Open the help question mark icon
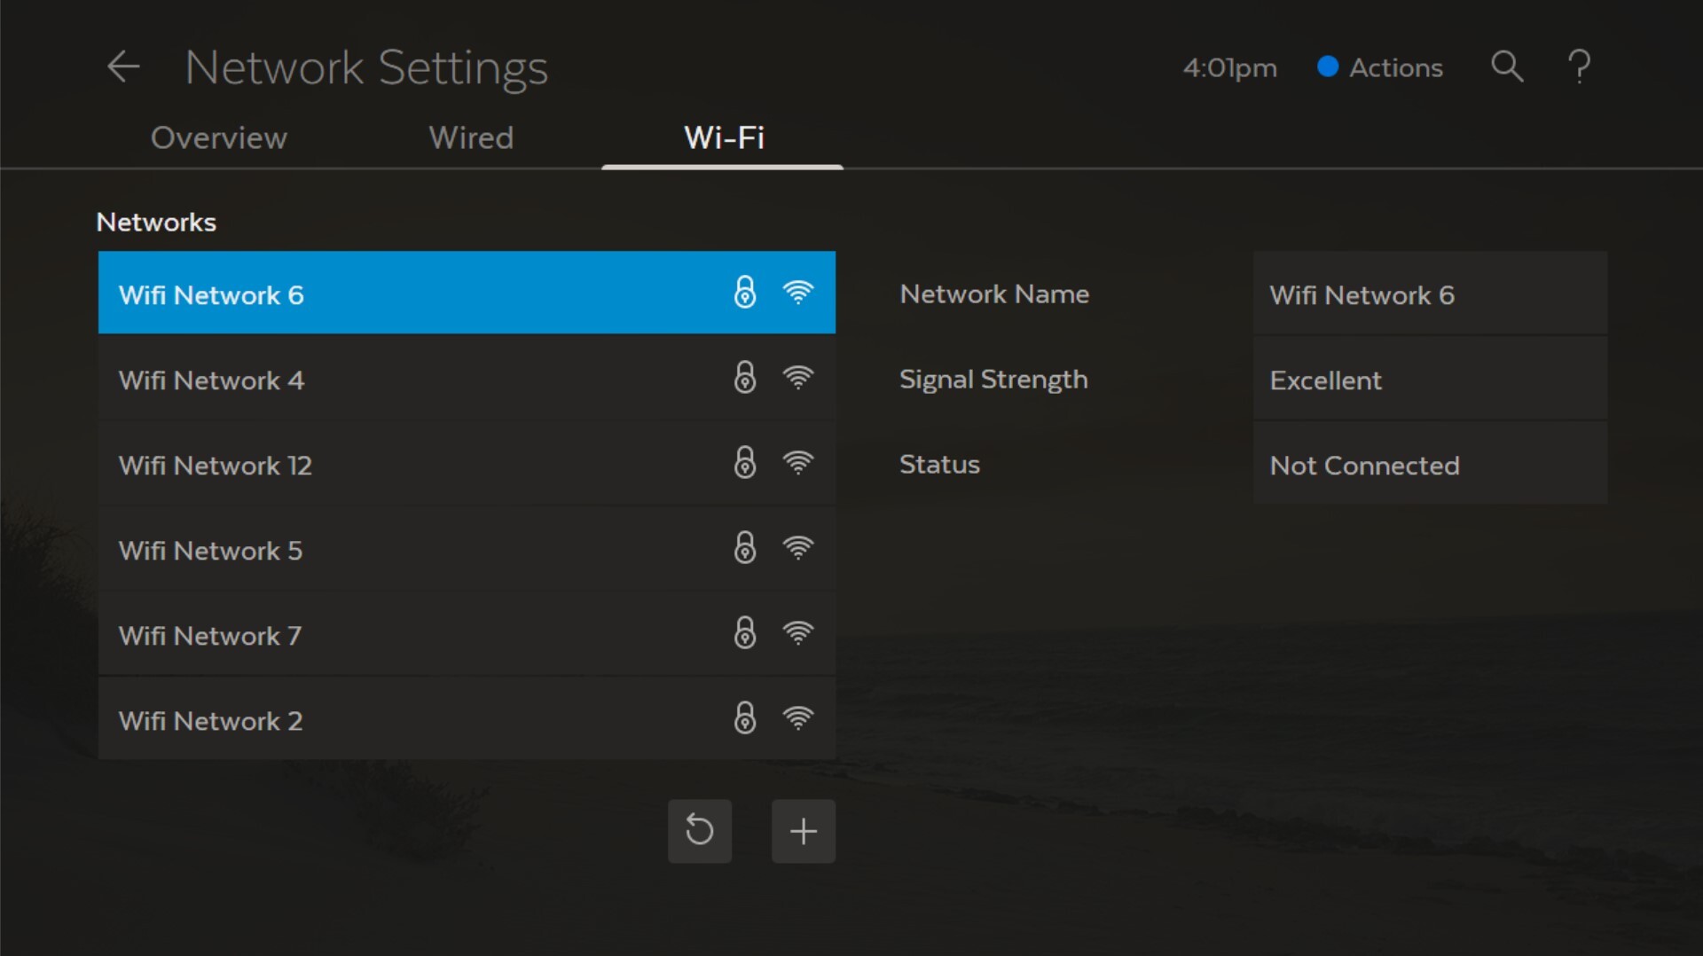Screen dimensions: 1703x956 click(1581, 67)
